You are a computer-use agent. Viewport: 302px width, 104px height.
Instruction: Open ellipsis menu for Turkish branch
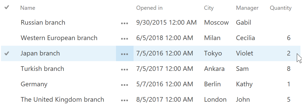125,69
